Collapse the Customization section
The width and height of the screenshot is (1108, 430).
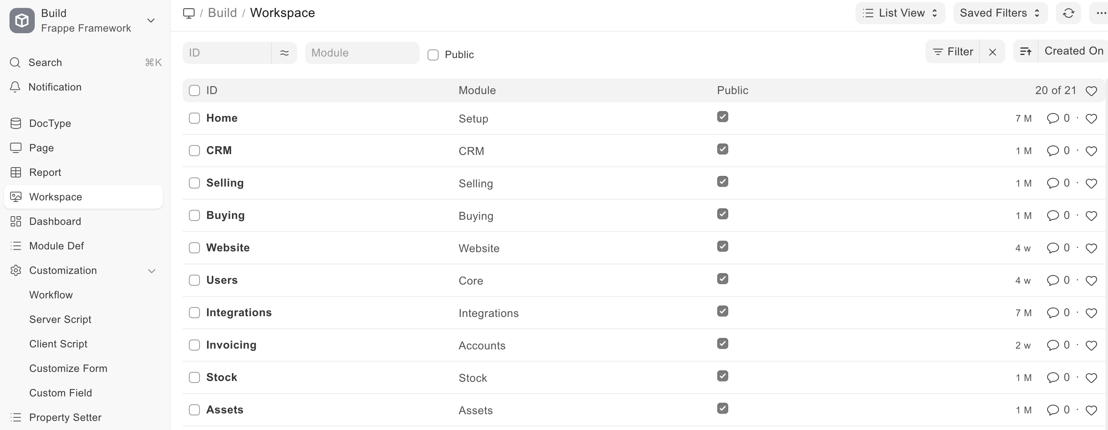[151, 271]
